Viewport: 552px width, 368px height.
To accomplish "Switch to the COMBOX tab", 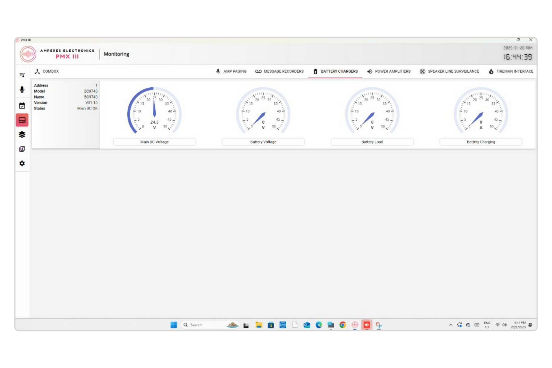I will tap(47, 71).
